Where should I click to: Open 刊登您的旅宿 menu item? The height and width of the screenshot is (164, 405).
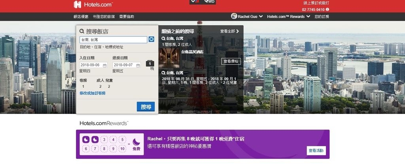(x=104, y=17)
